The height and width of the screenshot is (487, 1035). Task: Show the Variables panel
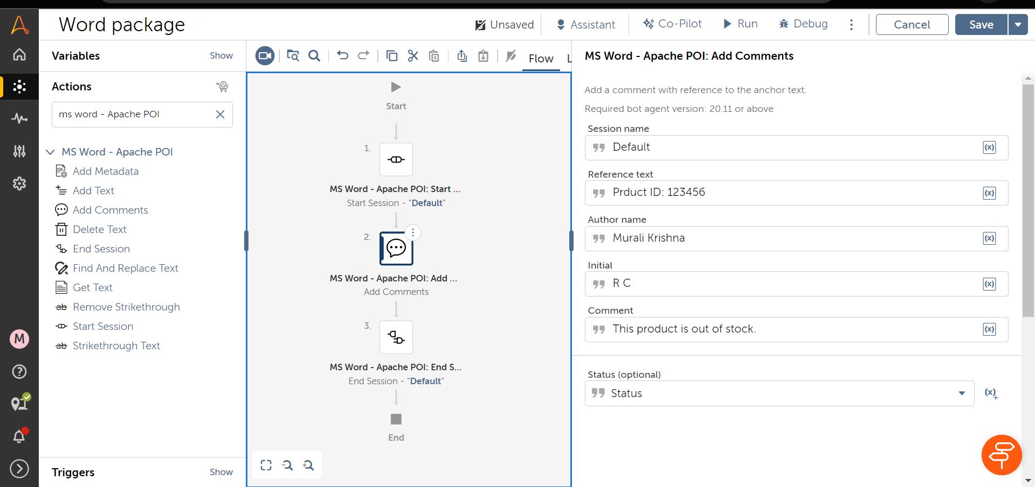click(221, 55)
